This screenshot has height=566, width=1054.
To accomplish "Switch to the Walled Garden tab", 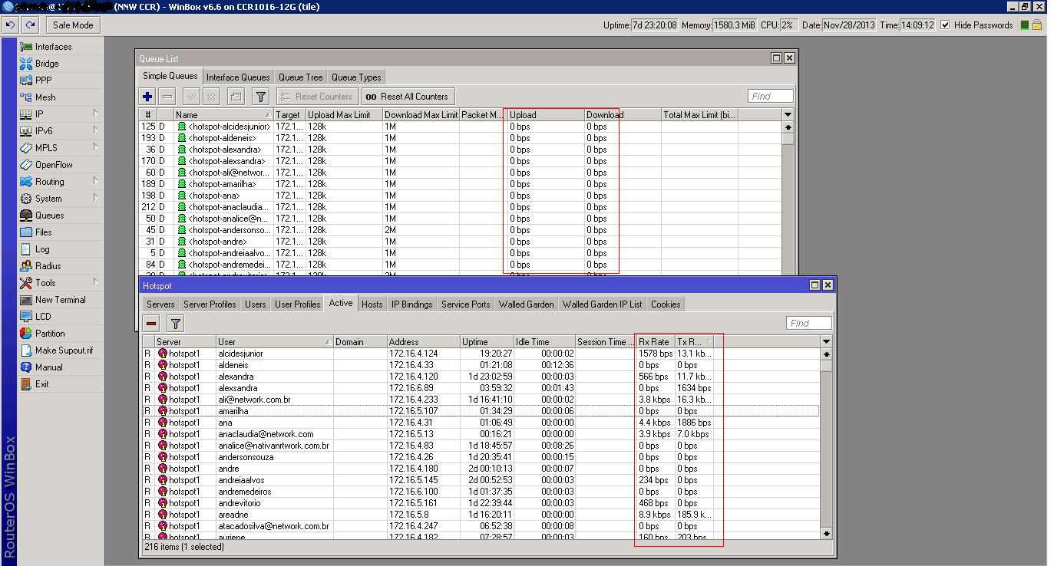I will (526, 304).
